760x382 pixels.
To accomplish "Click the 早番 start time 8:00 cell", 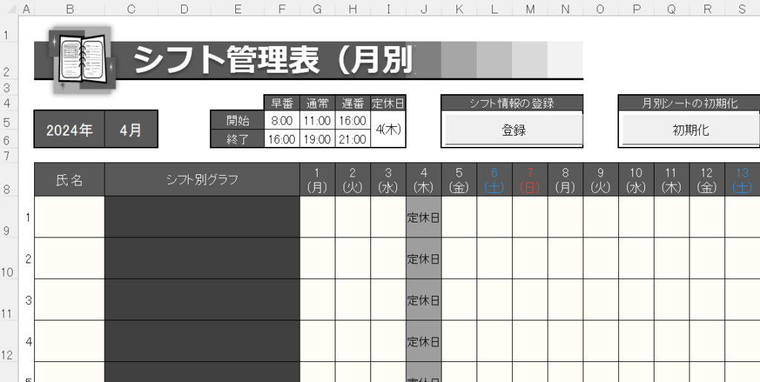I will point(281,120).
